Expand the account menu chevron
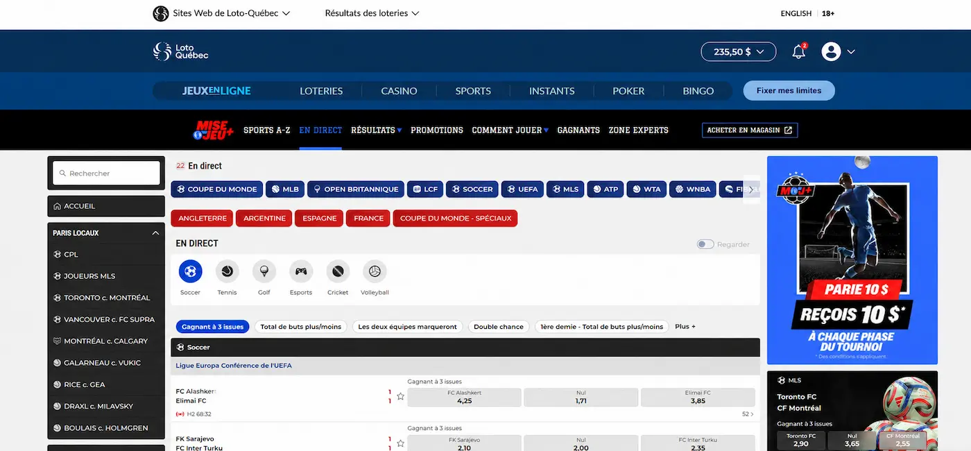The height and width of the screenshot is (451, 971). point(851,52)
